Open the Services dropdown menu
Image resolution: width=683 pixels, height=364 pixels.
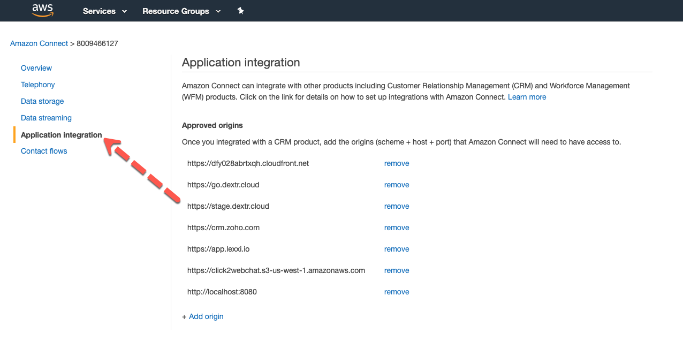point(105,11)
